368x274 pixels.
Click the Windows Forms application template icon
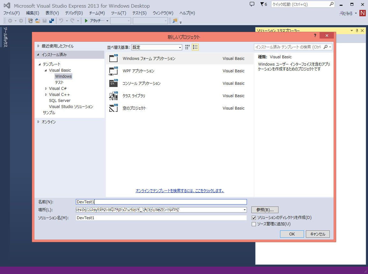coord(114,58)
